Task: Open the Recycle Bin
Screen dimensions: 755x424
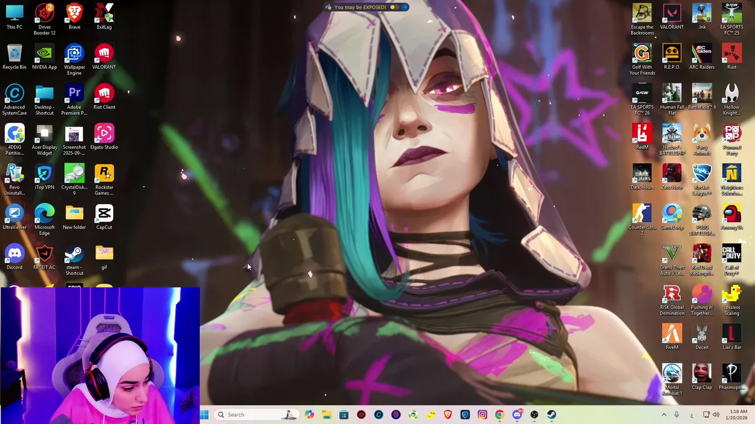Action: click(x=15, y=57)
